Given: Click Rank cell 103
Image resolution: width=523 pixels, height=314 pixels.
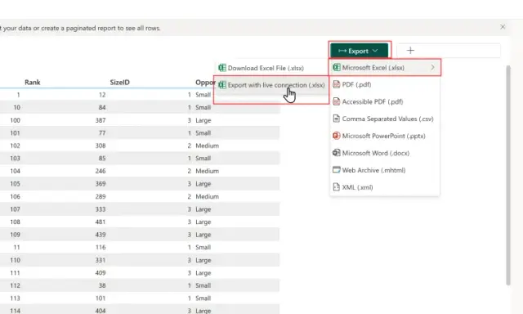Looking at the screenshot, I should pyautogui.click(x=15, y=158).
